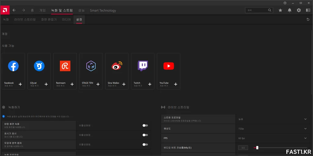
Task: Click the 비활성화됨 text in the 바탕 화면 녹화 row
Action: point(85,125)
